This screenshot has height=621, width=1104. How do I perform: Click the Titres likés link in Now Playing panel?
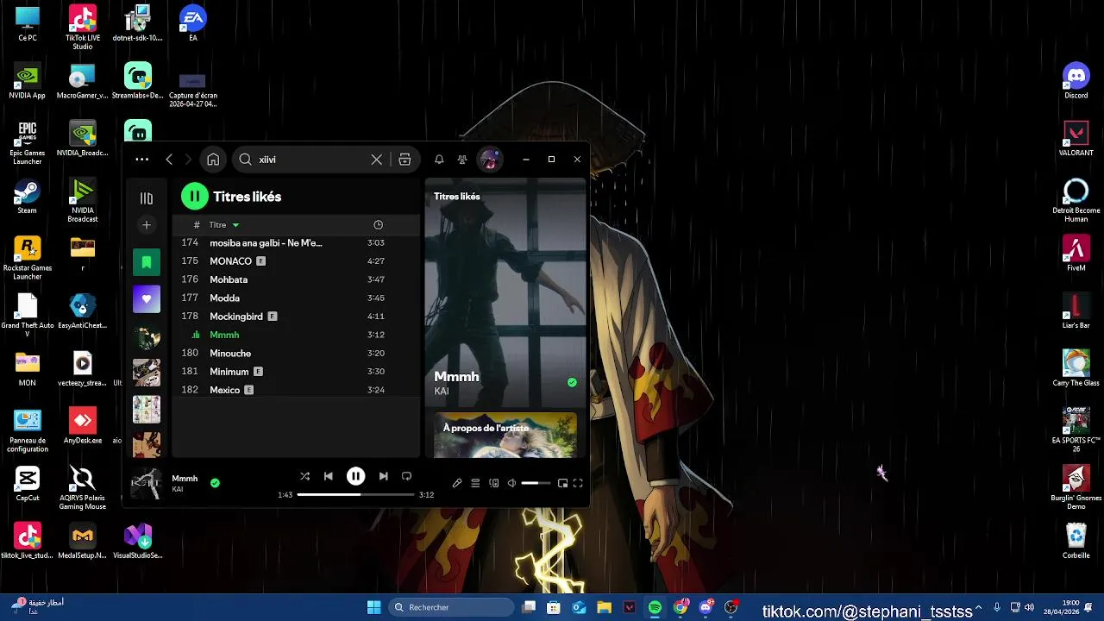coord(457,197)
